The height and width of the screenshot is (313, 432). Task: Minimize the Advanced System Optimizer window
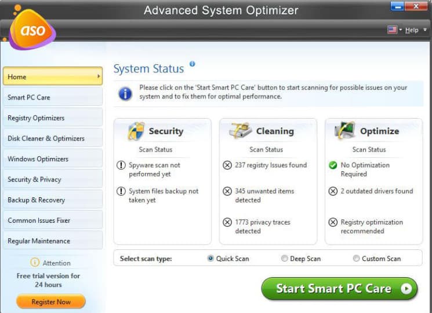pyautogui.click(x=397, y=6)
